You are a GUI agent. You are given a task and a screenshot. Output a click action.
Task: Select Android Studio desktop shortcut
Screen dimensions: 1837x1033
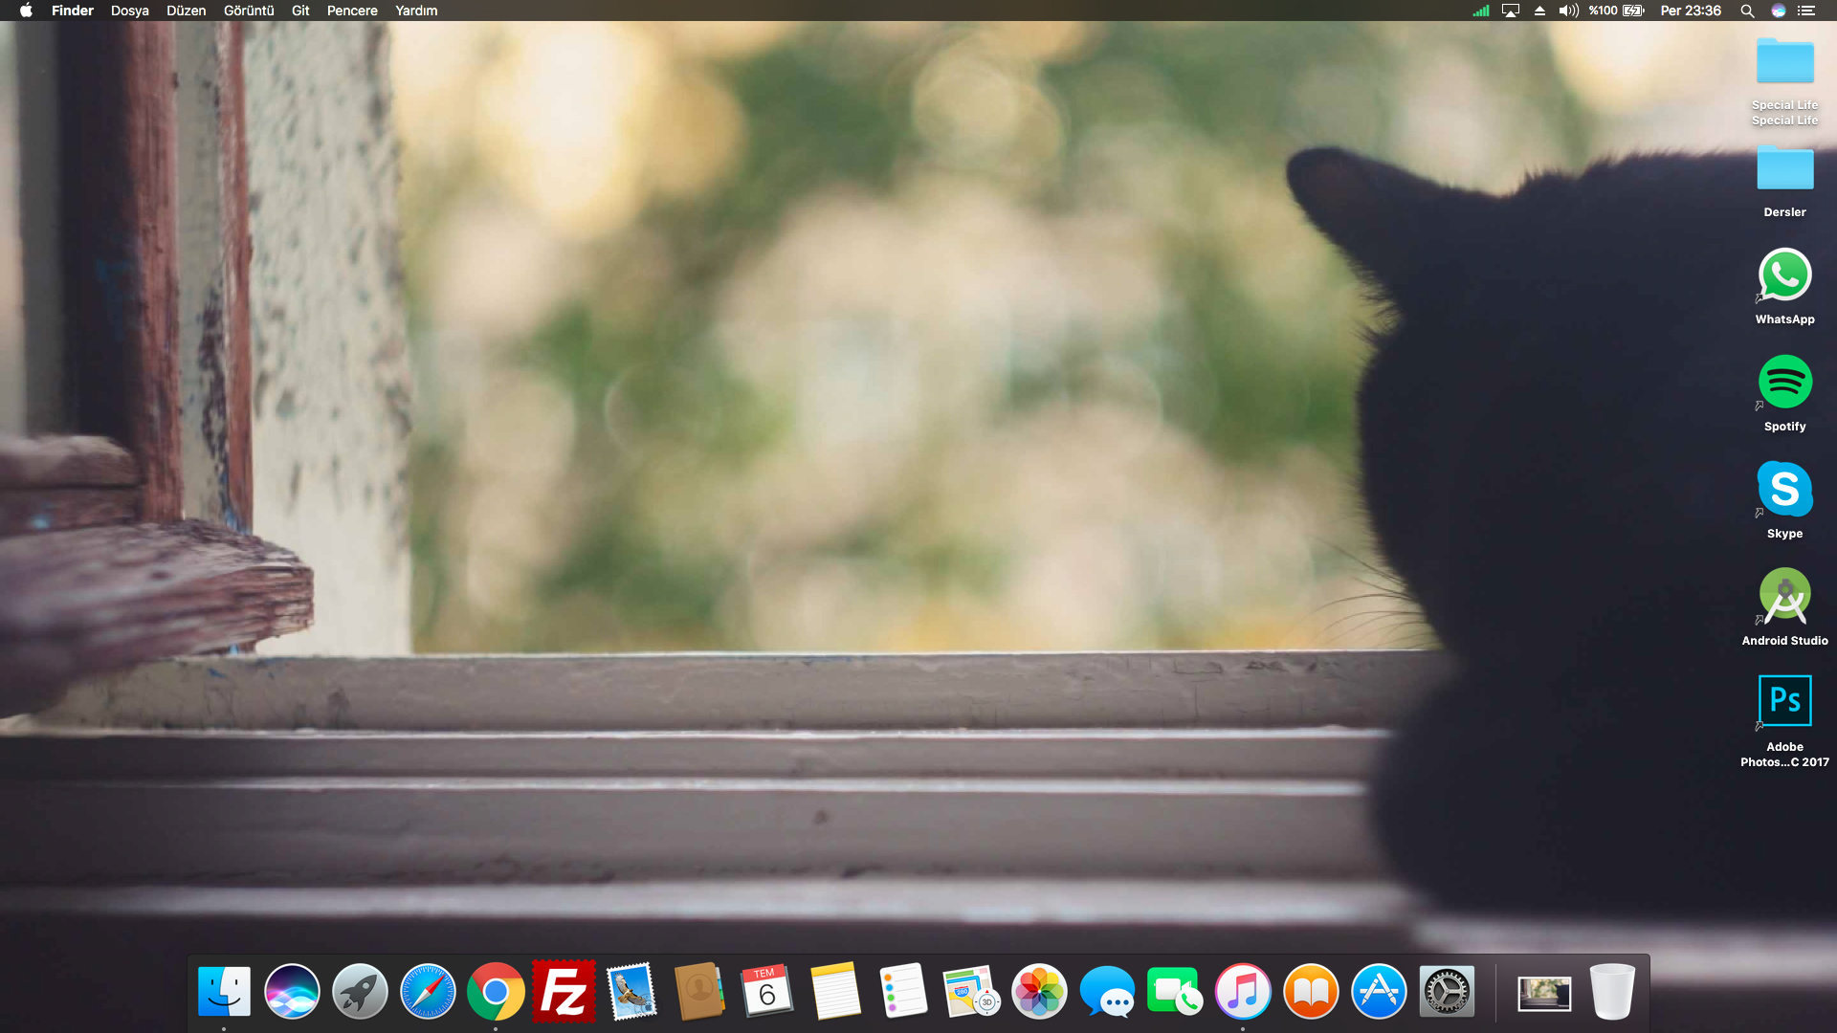pos(1784,597)
